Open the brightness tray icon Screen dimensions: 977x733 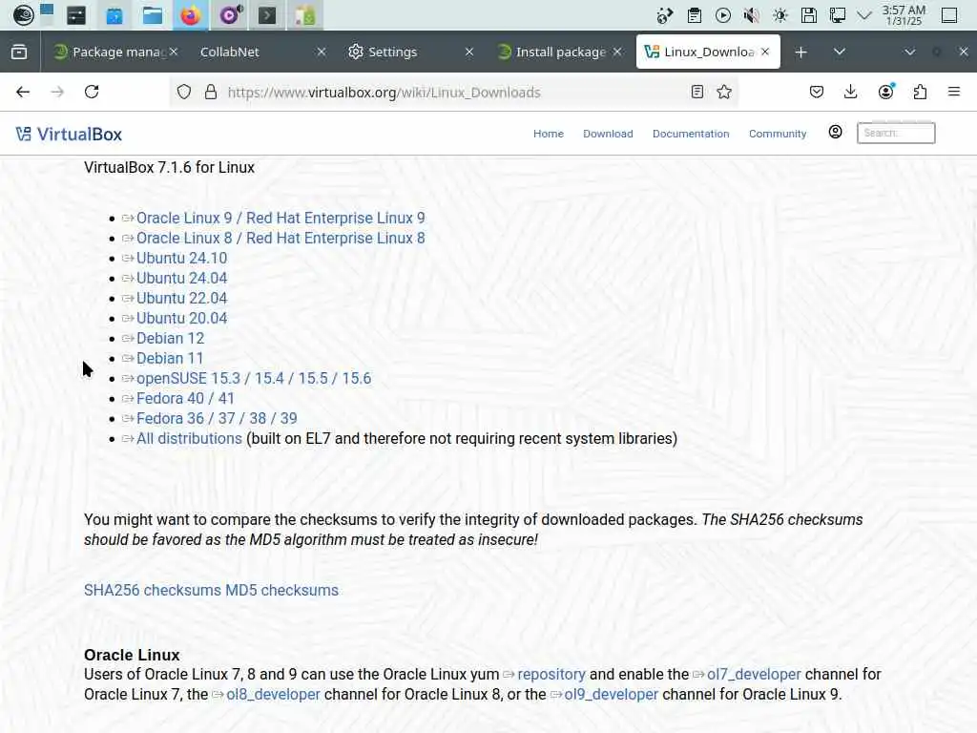pyautogui.click(x=780, y=15)
